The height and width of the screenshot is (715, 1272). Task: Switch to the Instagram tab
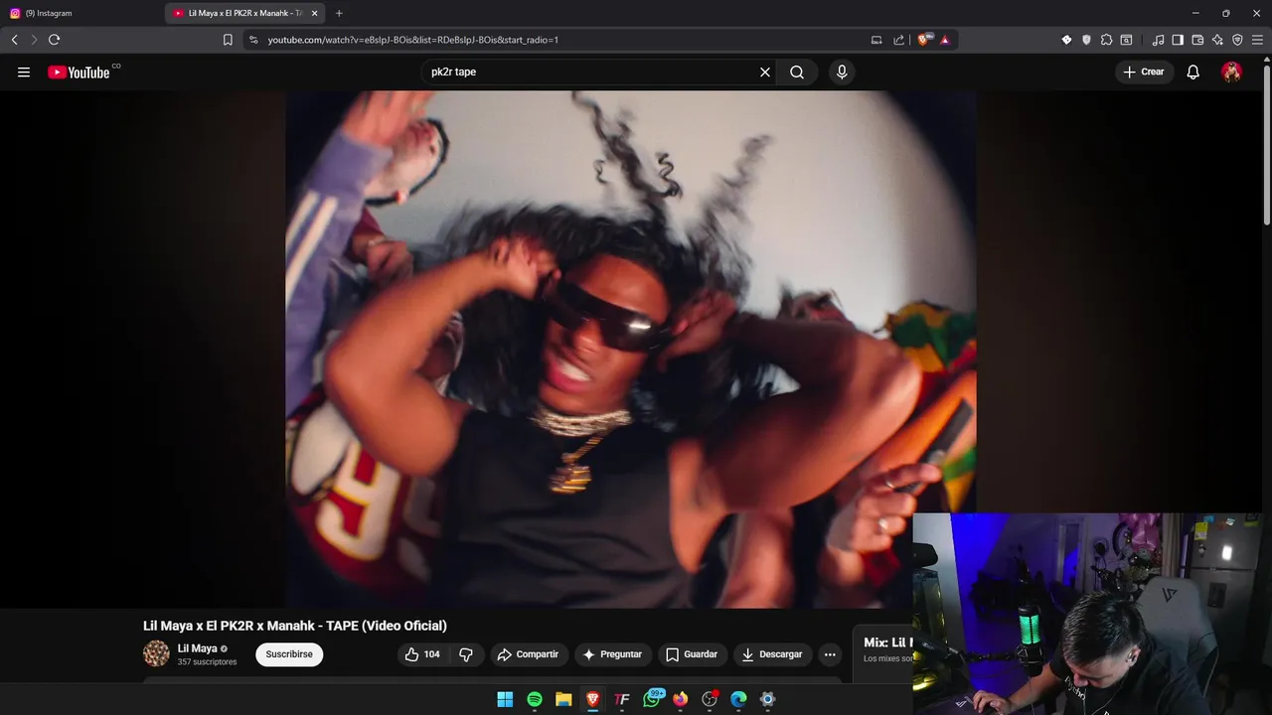click(79, 13)
